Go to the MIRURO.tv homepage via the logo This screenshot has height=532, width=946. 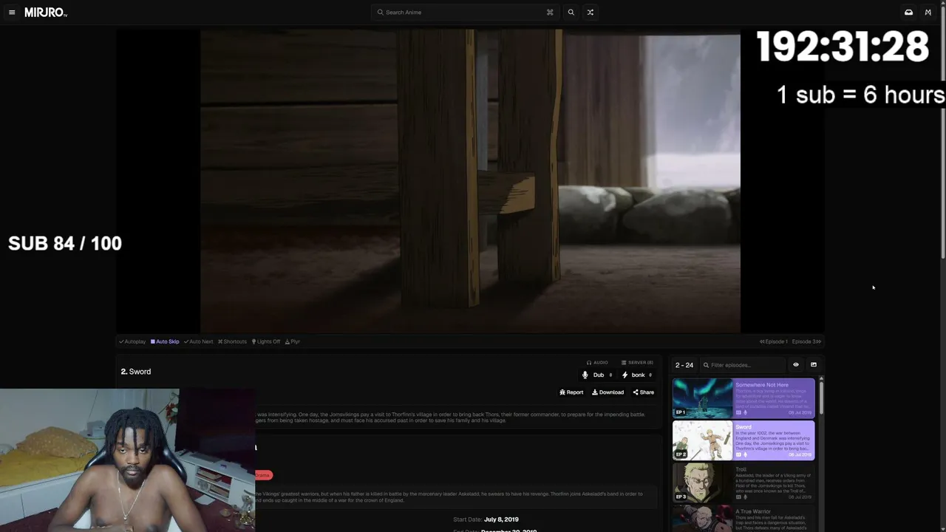pos(46,13)
